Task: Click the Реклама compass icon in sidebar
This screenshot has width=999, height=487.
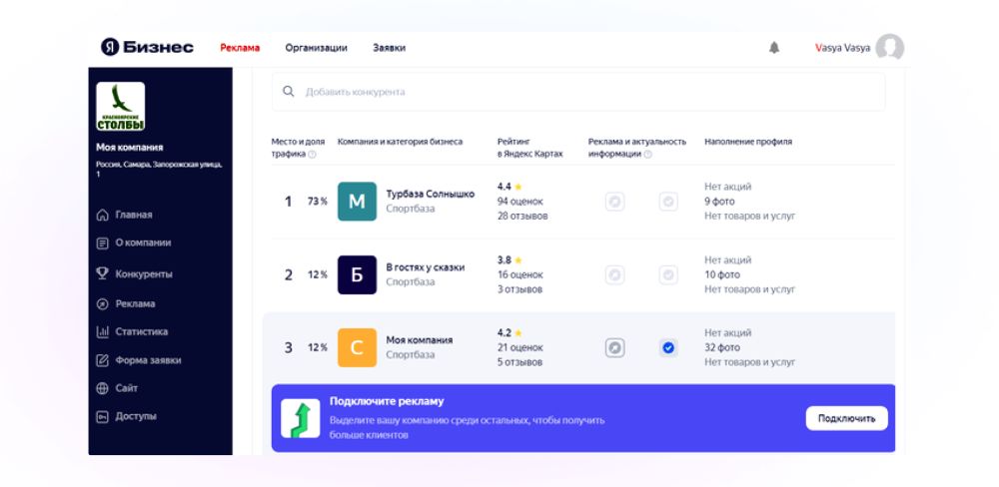Action: pos(102,303)
